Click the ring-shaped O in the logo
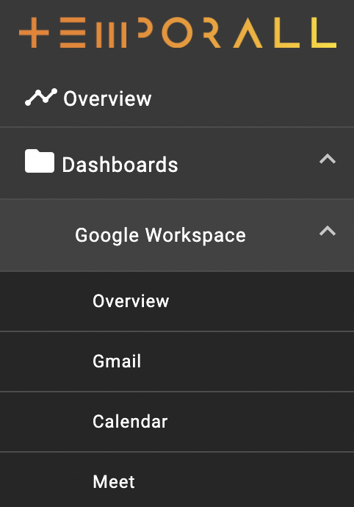 click(177, 32)
